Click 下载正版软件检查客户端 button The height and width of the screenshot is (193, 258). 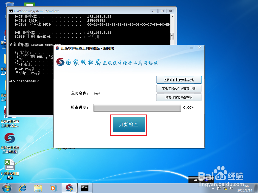click(179, 89)
